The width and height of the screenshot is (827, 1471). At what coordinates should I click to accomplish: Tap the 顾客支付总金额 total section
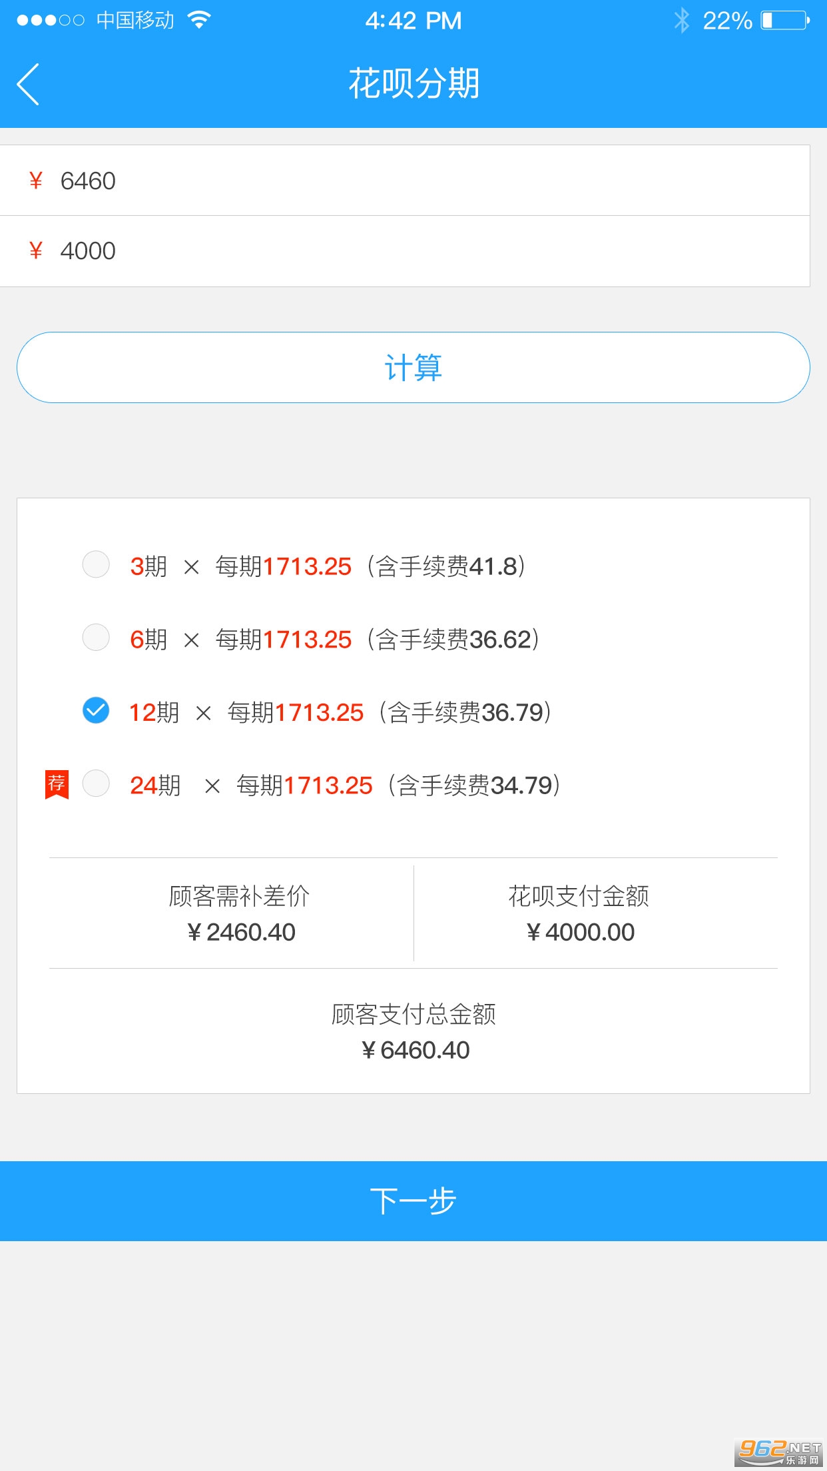[x=413, y=1032]
